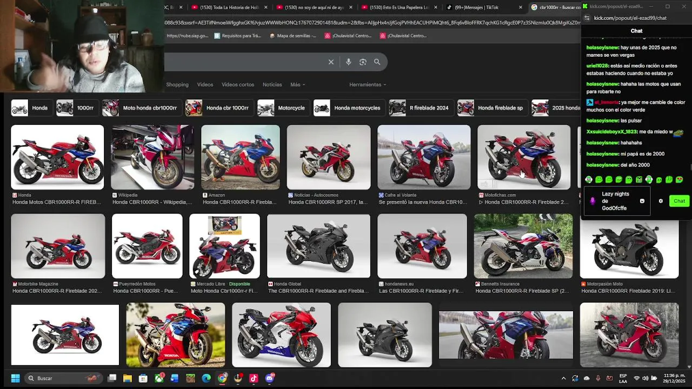
Task: Click username 'XxsuicideboyxX_1823' in chat
Action: 611,132
